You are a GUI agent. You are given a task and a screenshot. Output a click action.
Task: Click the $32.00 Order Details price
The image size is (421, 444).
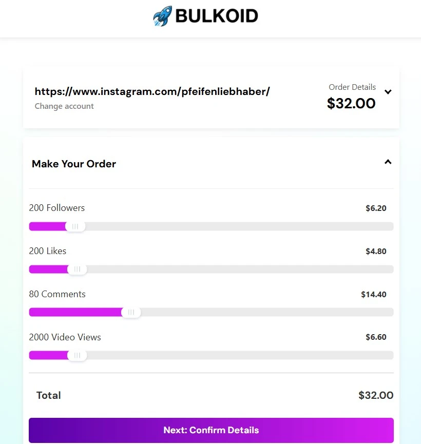(351, 103)
